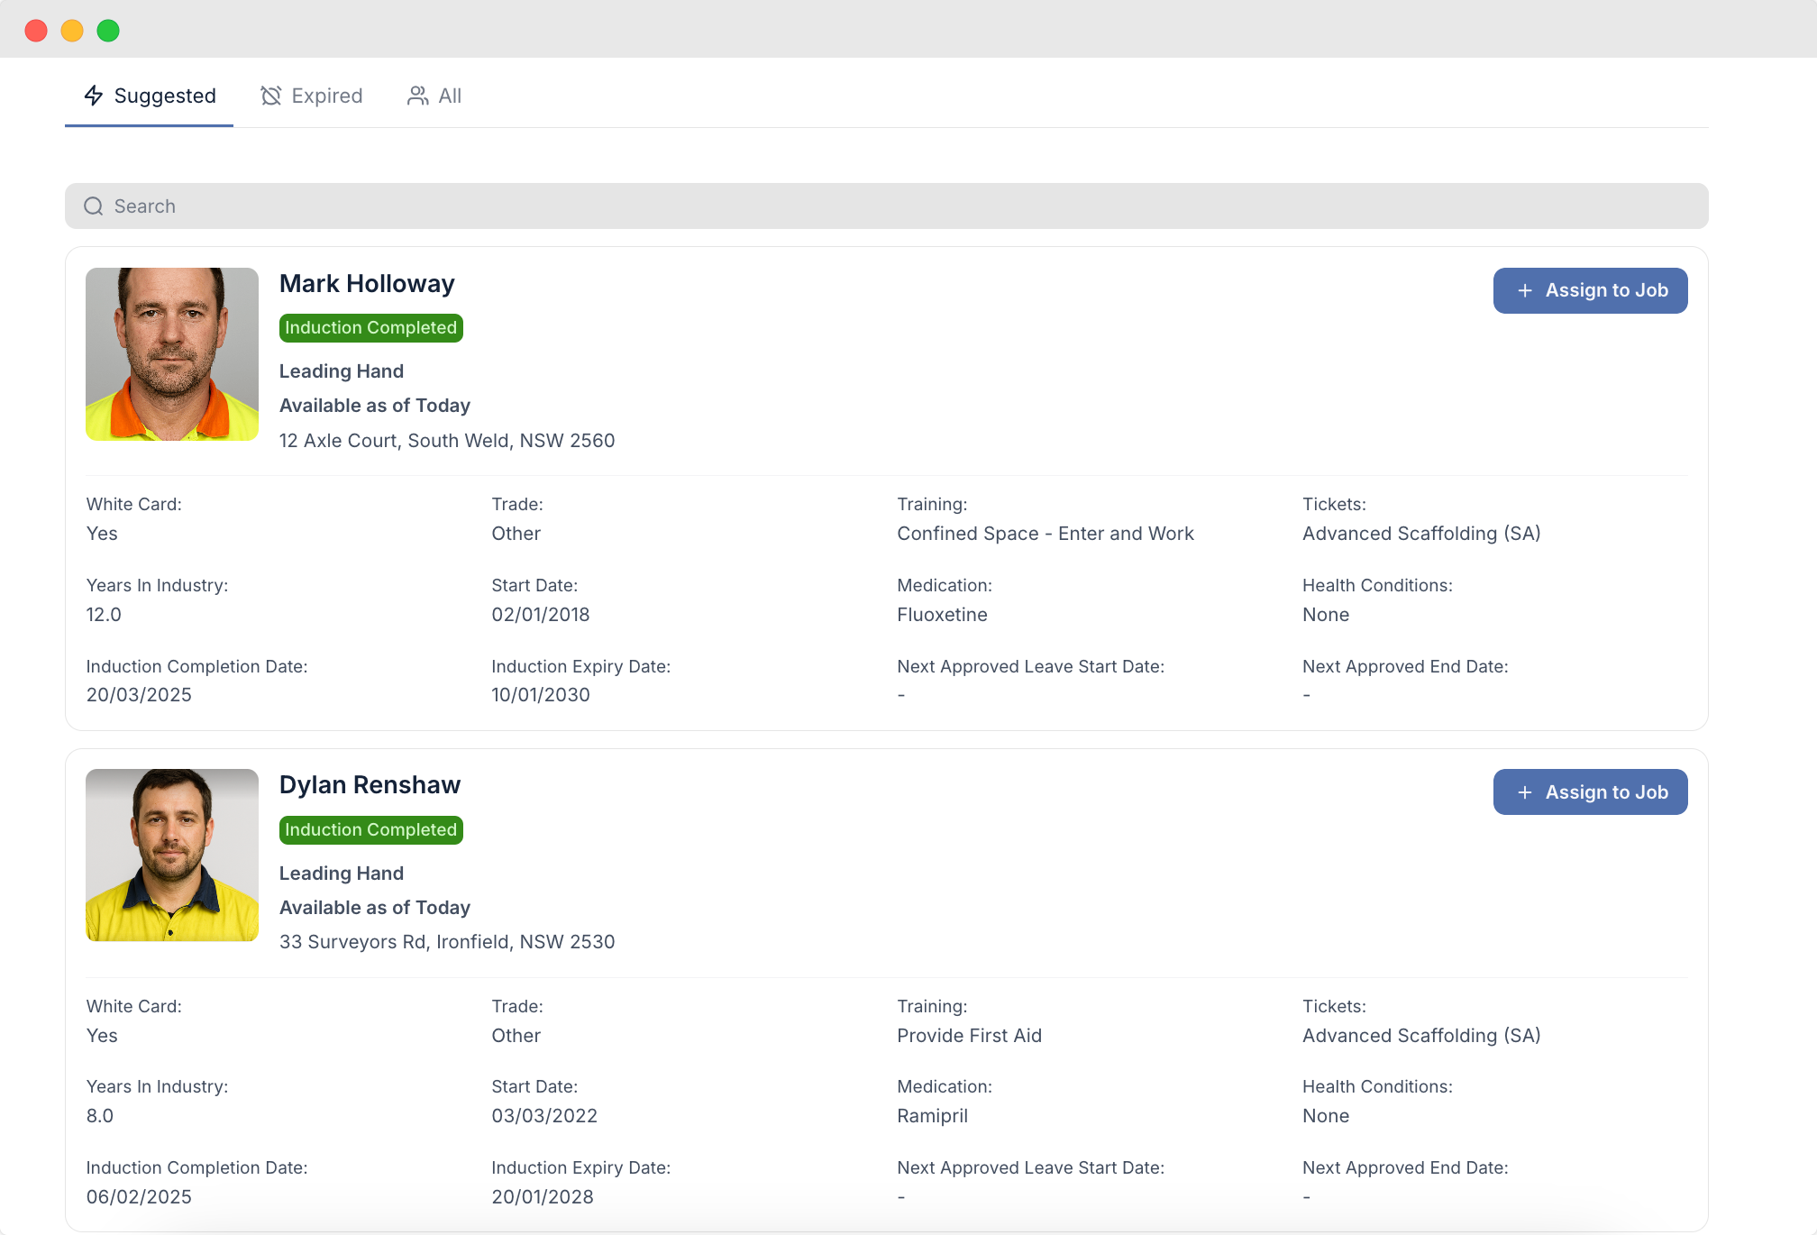Click the people icon beside All

tap(417, 96)
